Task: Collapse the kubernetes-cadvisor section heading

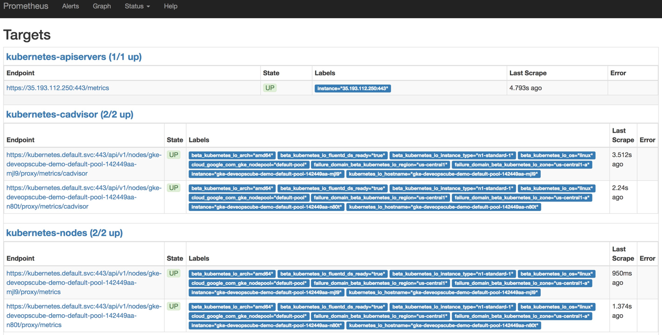Action: (69, 114)
